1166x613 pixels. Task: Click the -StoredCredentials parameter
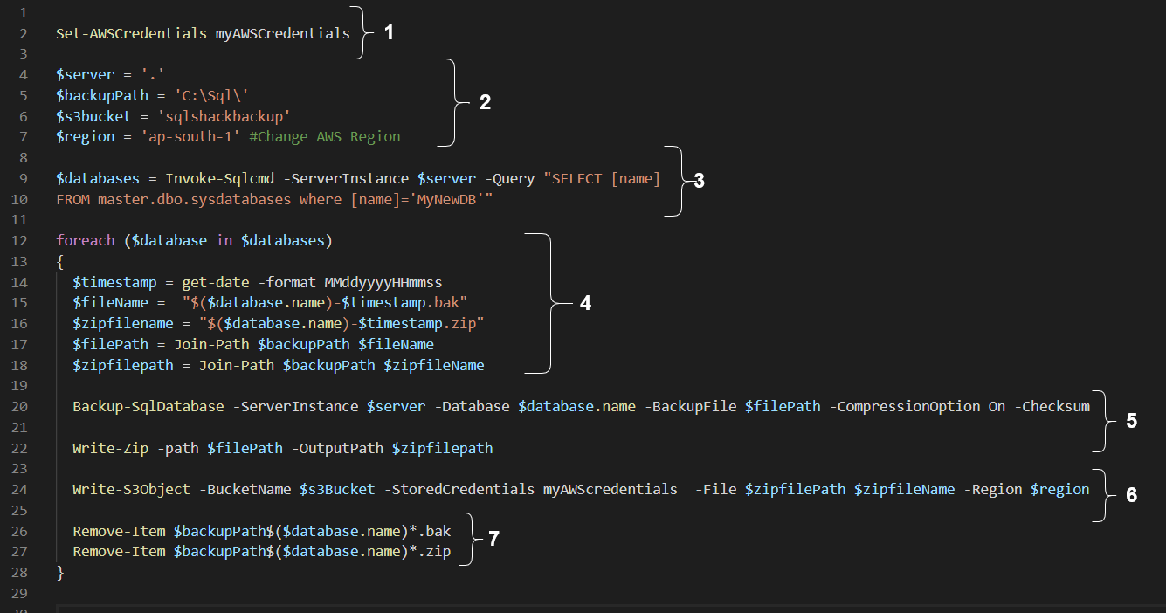(459, 489)
